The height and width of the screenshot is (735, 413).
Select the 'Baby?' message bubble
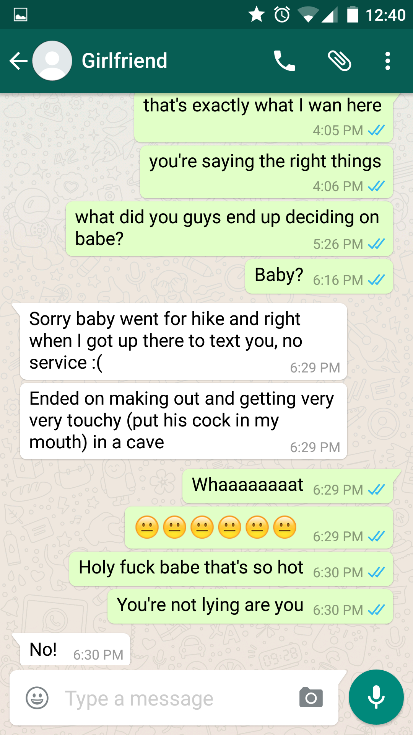(319, 276)
